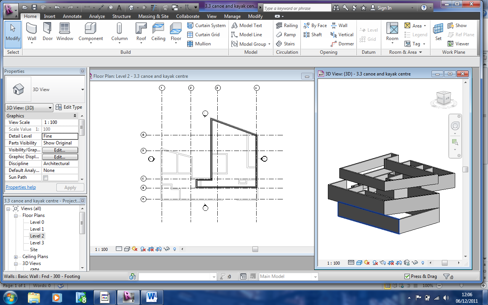488x305 pixels.
Task: Open the Properties help link
Action: click(x=21, y=187)
